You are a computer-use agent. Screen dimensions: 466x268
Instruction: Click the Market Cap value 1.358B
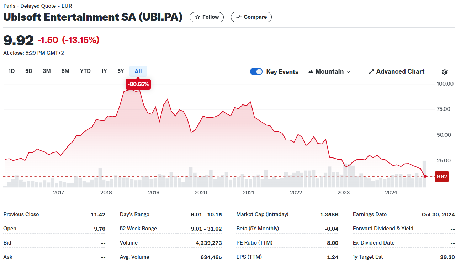[329, 214]
